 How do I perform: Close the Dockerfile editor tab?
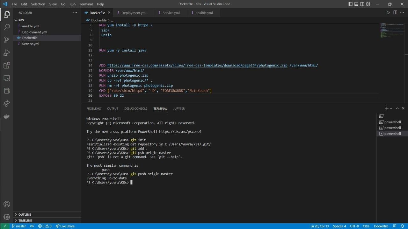click(109, 13)
